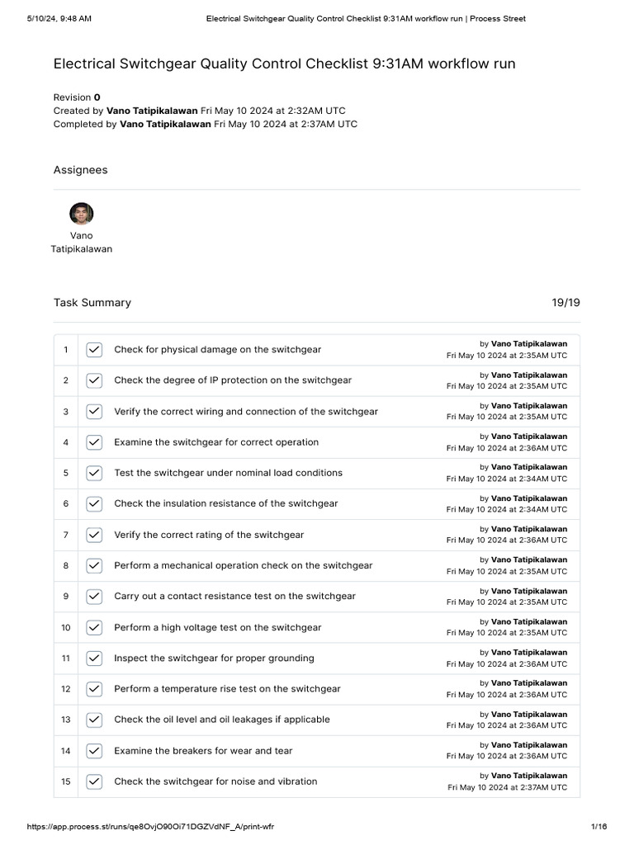
Task: Click creator name Vano Tatipikalawan in header
Action: coord(153,111)
